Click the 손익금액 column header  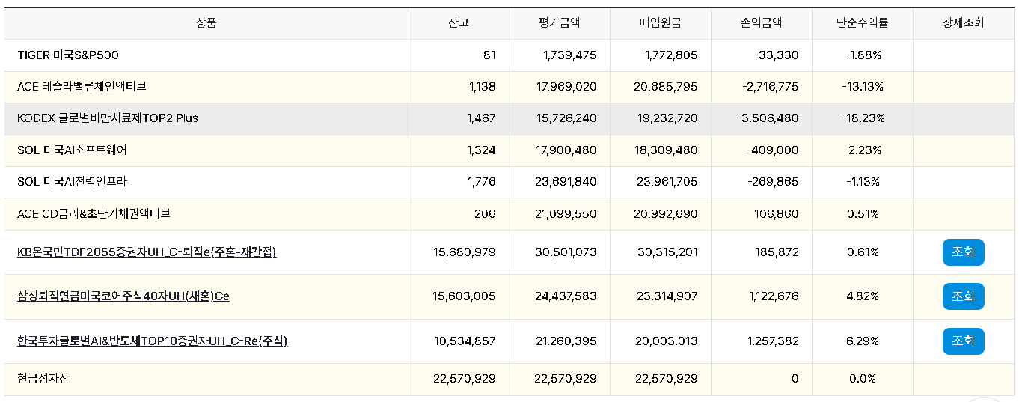[761, 23]
